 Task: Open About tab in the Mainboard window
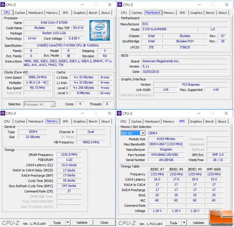[222, 13]
